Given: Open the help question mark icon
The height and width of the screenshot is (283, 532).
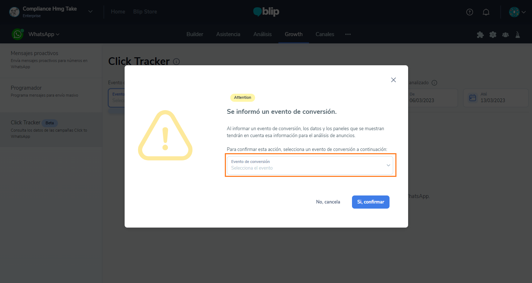Looking at the screenshot, I should 470,12.
